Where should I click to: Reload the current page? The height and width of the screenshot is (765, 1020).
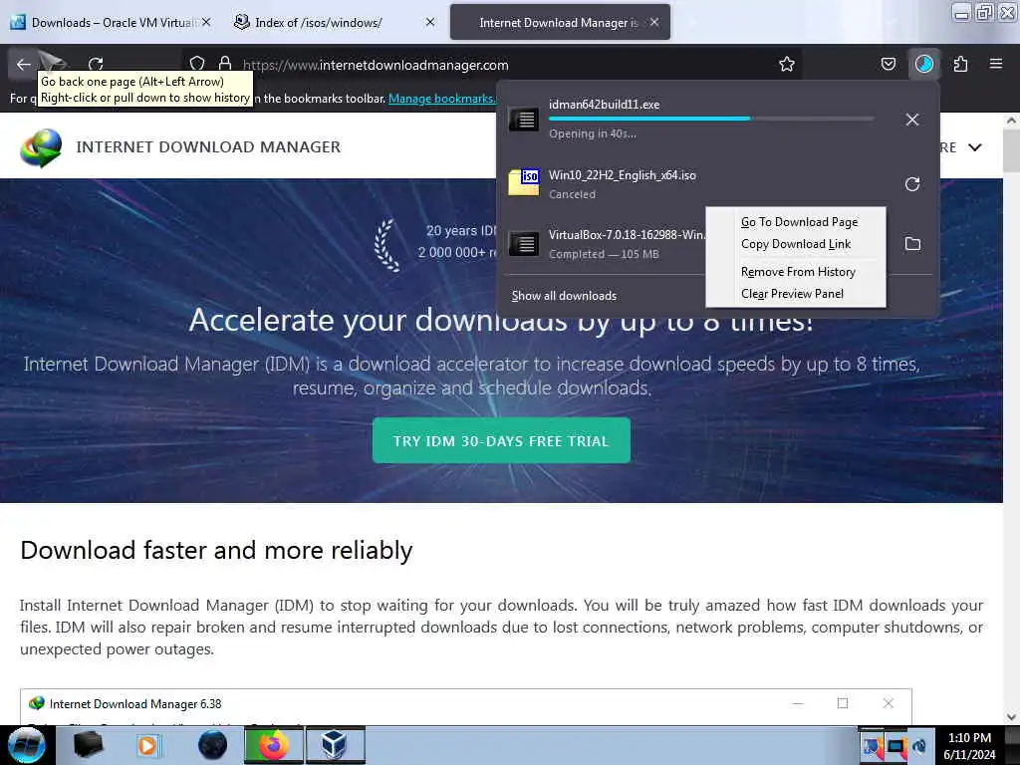96,65
